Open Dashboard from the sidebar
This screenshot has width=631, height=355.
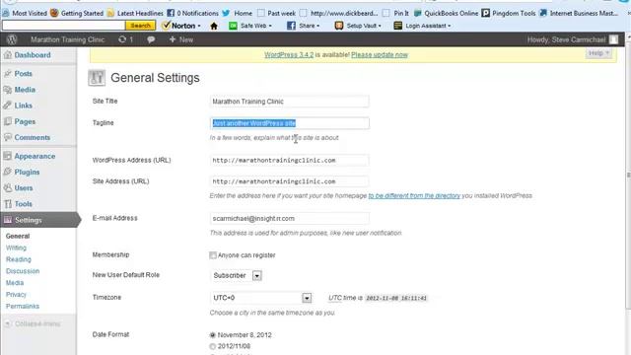tap(33, 55)
